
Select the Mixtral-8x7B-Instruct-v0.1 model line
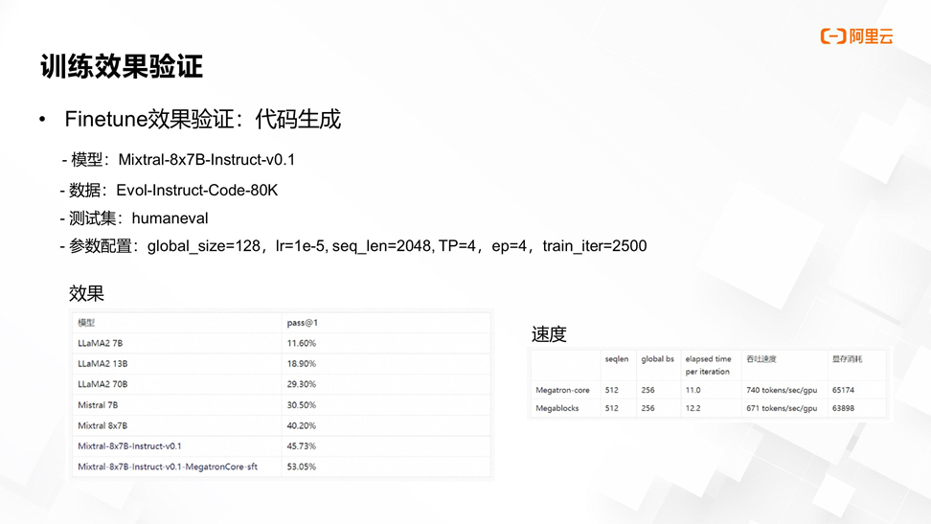tap(178, 159)
